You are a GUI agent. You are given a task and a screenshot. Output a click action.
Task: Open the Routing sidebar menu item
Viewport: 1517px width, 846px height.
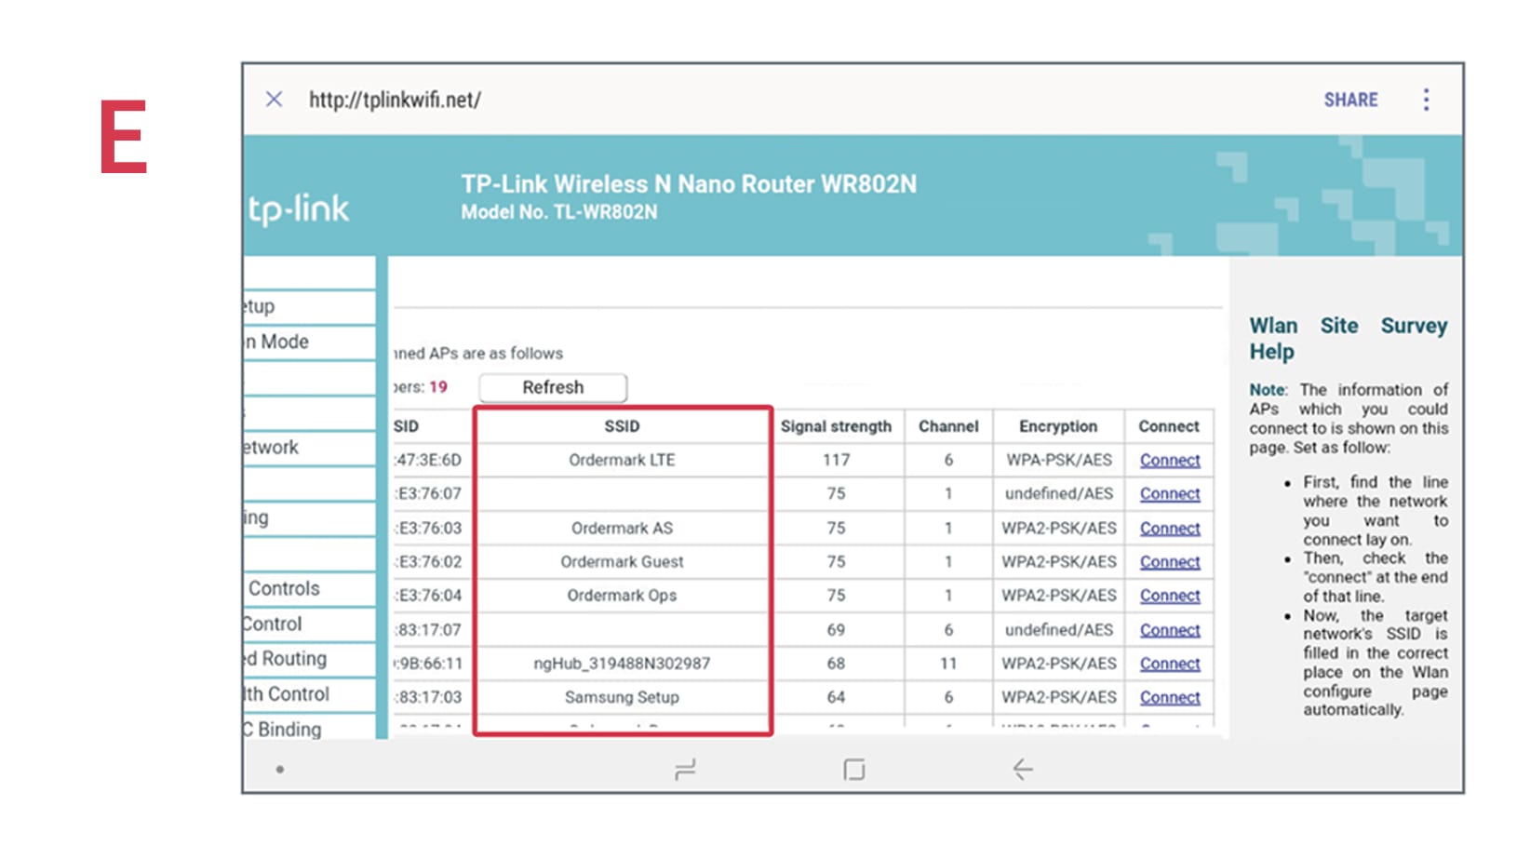click(x=309, y=658)
